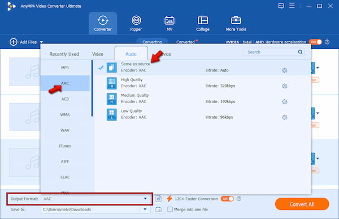Image resolution: width=339 pixels, height=219 pixels.
Task: Click the third audio file thumbnail
Action: pos(25,162)
